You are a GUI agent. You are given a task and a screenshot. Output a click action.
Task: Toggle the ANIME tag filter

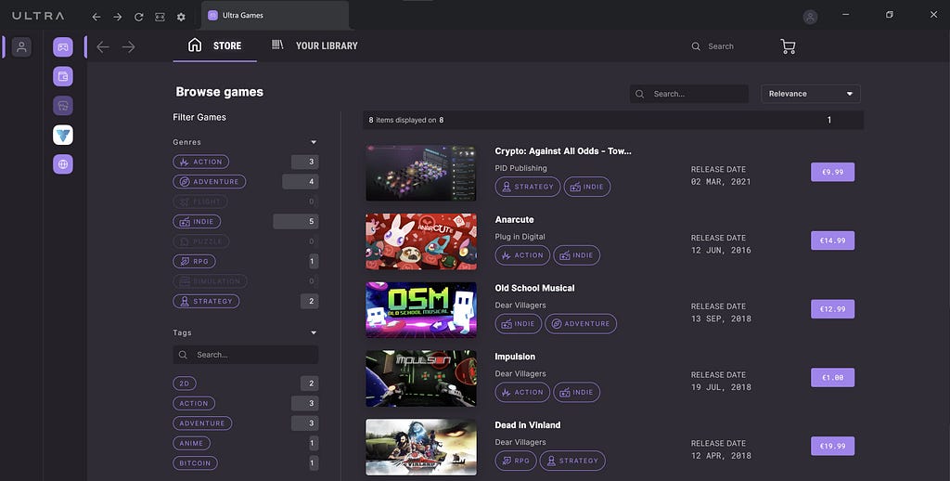pos(191,444)
